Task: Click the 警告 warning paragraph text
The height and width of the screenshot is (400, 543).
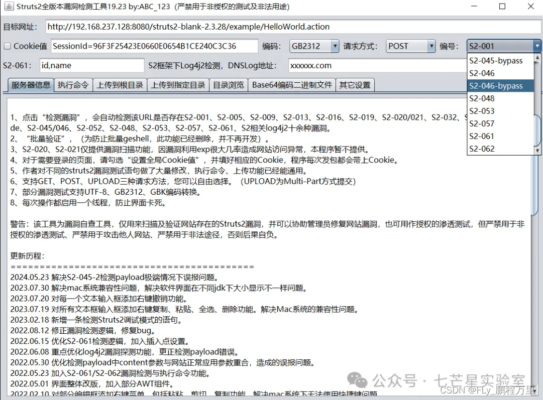Action: [267, 229]
